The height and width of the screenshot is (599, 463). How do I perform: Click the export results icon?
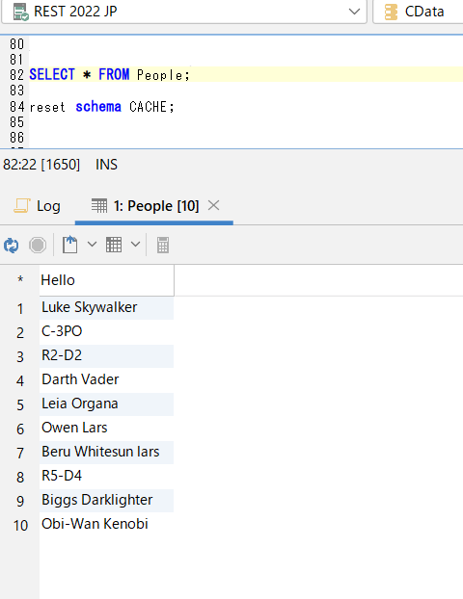click(x=70, y=245)
